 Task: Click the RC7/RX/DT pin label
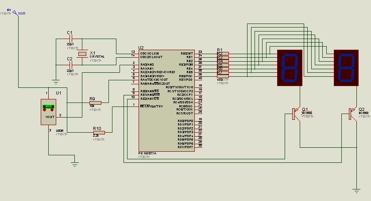click(185, 114)
